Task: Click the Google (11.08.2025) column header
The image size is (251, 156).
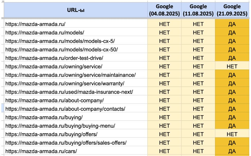Action: tap(198, 10)
